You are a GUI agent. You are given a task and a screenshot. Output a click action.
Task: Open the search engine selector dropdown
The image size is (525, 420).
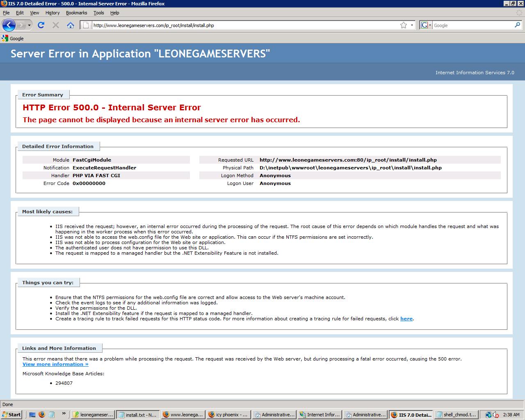click(426, 25)
